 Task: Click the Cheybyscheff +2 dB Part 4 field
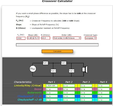pyautogui.click(x=103, y=100)
